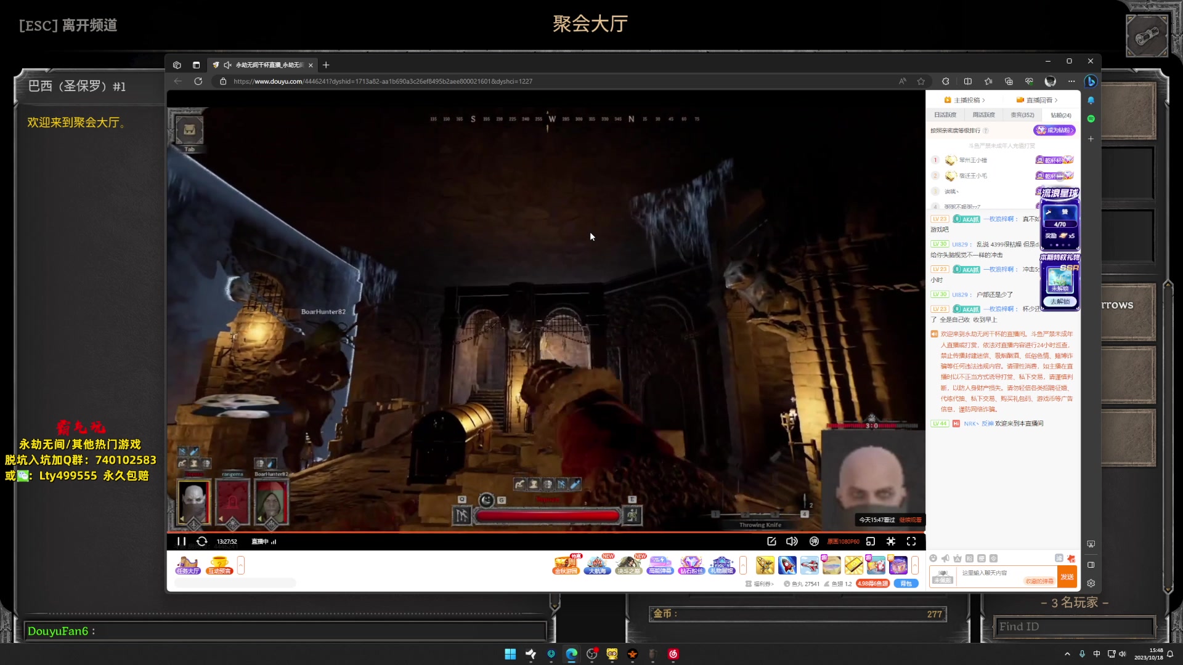Open the Edge sidebar settings gear
The image size is (1183, 665).
pos(1091,583)
